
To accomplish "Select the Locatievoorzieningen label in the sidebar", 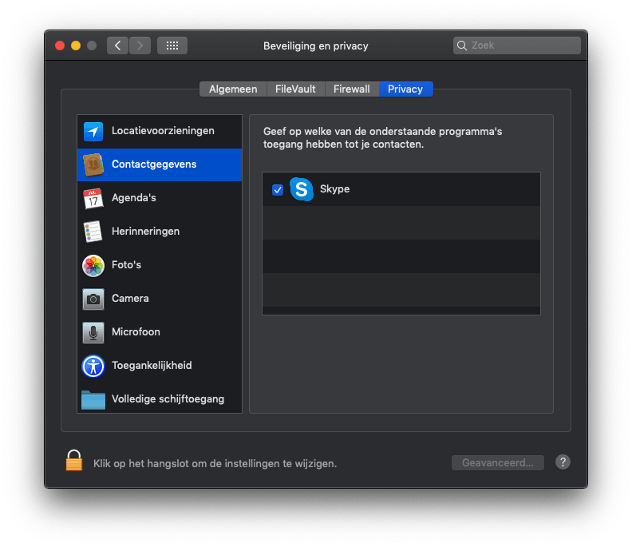I will (x=163, y=131).
